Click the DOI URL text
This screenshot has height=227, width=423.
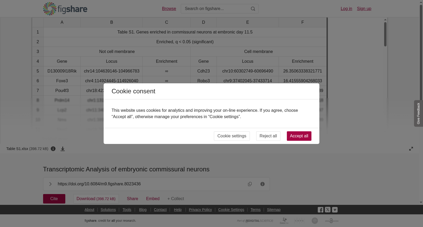coord(99,184)
